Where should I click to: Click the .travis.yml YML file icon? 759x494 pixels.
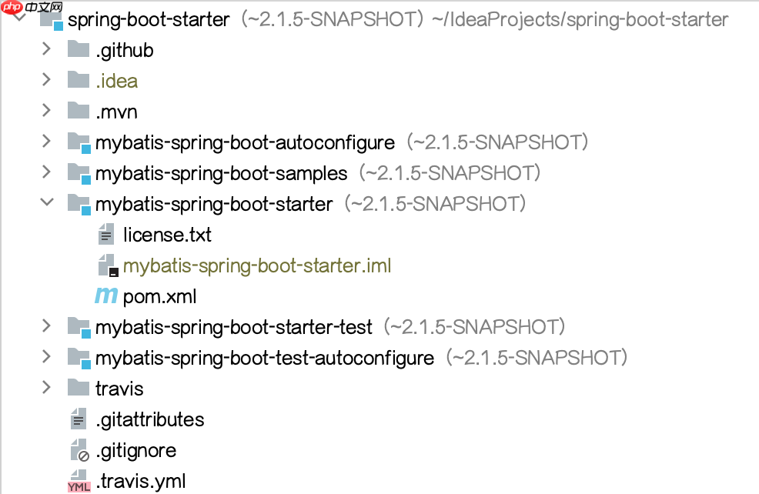tap(79, 482)
